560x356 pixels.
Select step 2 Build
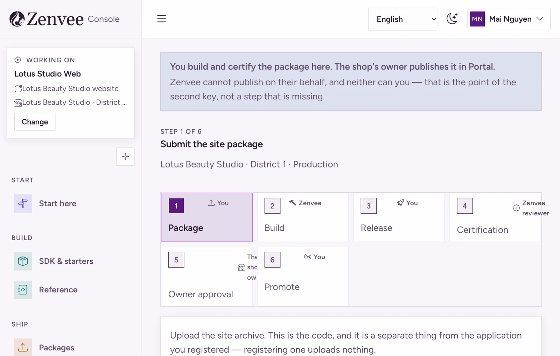click(303, 217)
